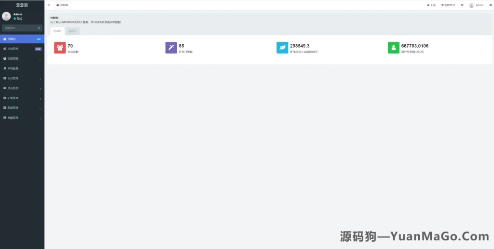Expand 新闻管理 using its chevron

point(40,108)
